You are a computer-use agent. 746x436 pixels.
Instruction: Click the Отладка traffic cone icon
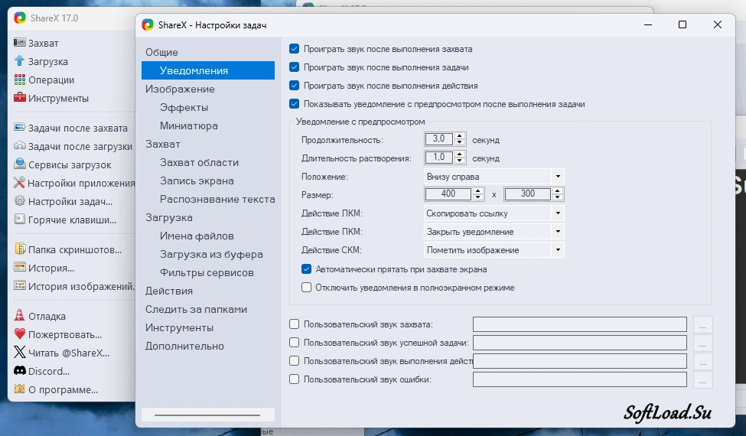(19, 316)
